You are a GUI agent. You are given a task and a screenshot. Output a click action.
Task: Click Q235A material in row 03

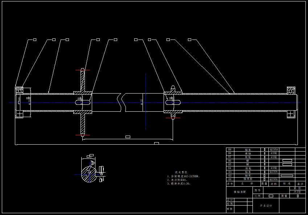click(x=274, y=172)
